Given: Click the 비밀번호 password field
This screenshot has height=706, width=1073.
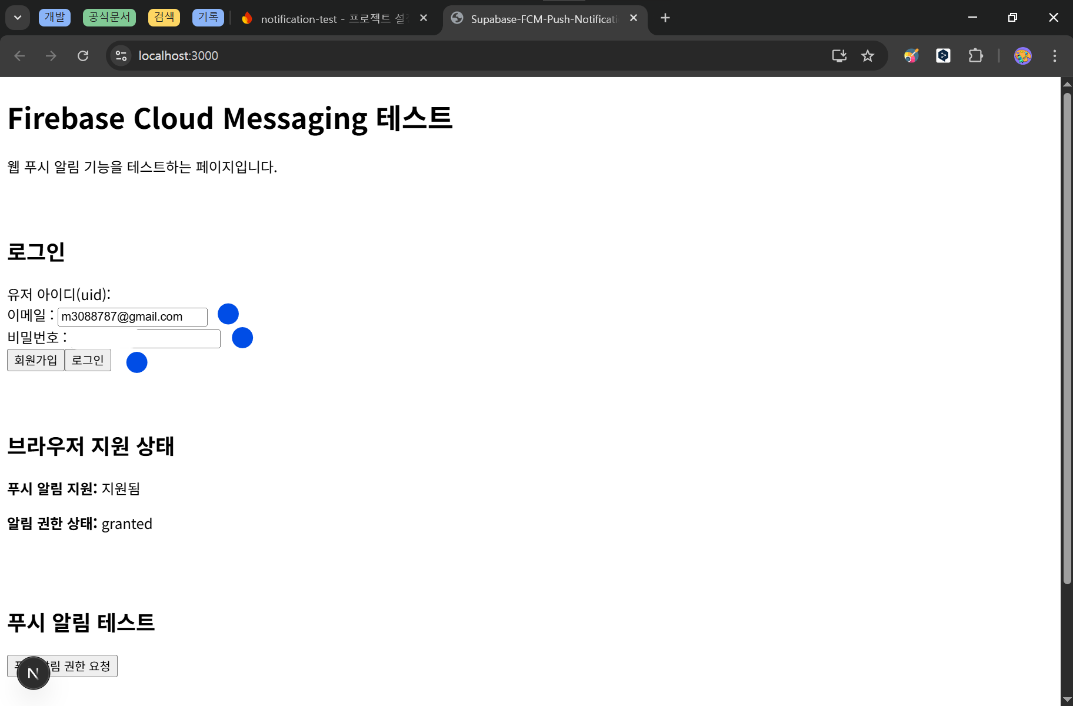Looking at the screenshot, I should [x=145, y=339].
